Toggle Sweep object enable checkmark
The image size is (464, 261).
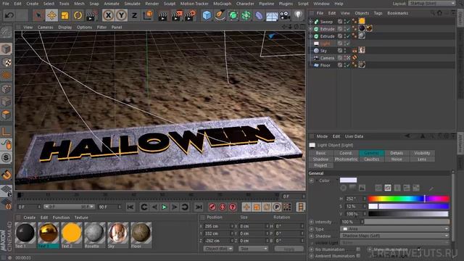pos(348,22)
